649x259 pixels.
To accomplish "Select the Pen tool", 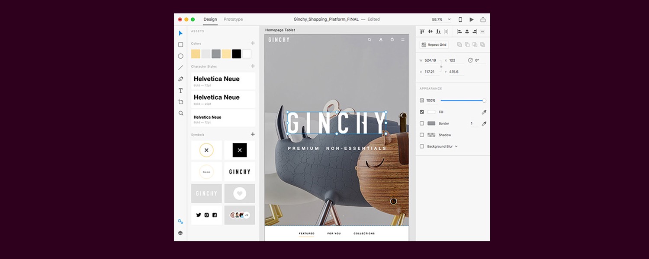I will point(180,79).
